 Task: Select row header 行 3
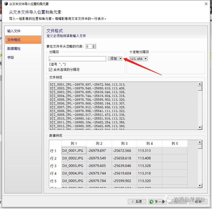click(x=55, y=166)
